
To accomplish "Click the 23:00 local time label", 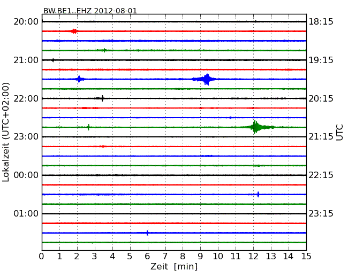I will [26, 136].
